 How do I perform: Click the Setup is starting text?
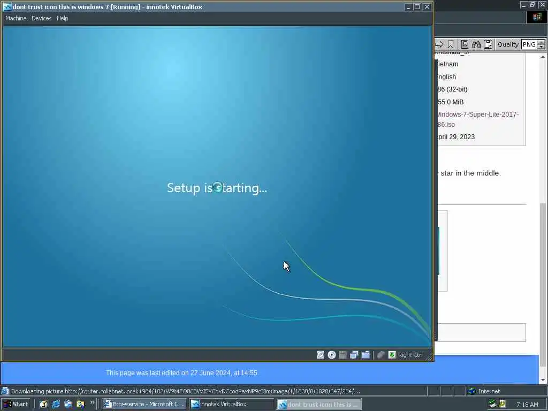coord(217,188)
